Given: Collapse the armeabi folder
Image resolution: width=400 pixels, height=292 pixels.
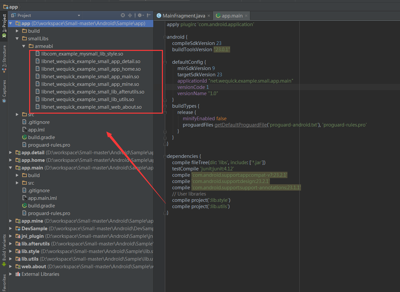Looking at the screenshot, I should [24, 46].
